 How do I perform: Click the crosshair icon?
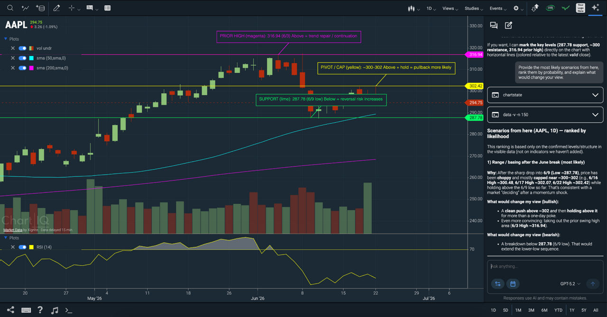click(x=72, y=8)
